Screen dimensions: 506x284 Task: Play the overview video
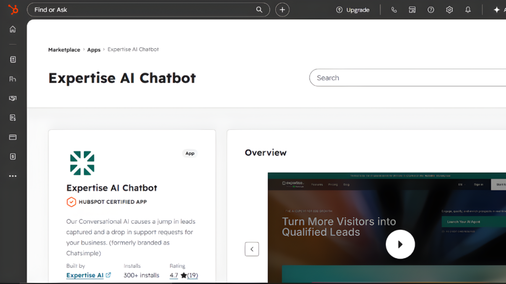click(400, 244)
